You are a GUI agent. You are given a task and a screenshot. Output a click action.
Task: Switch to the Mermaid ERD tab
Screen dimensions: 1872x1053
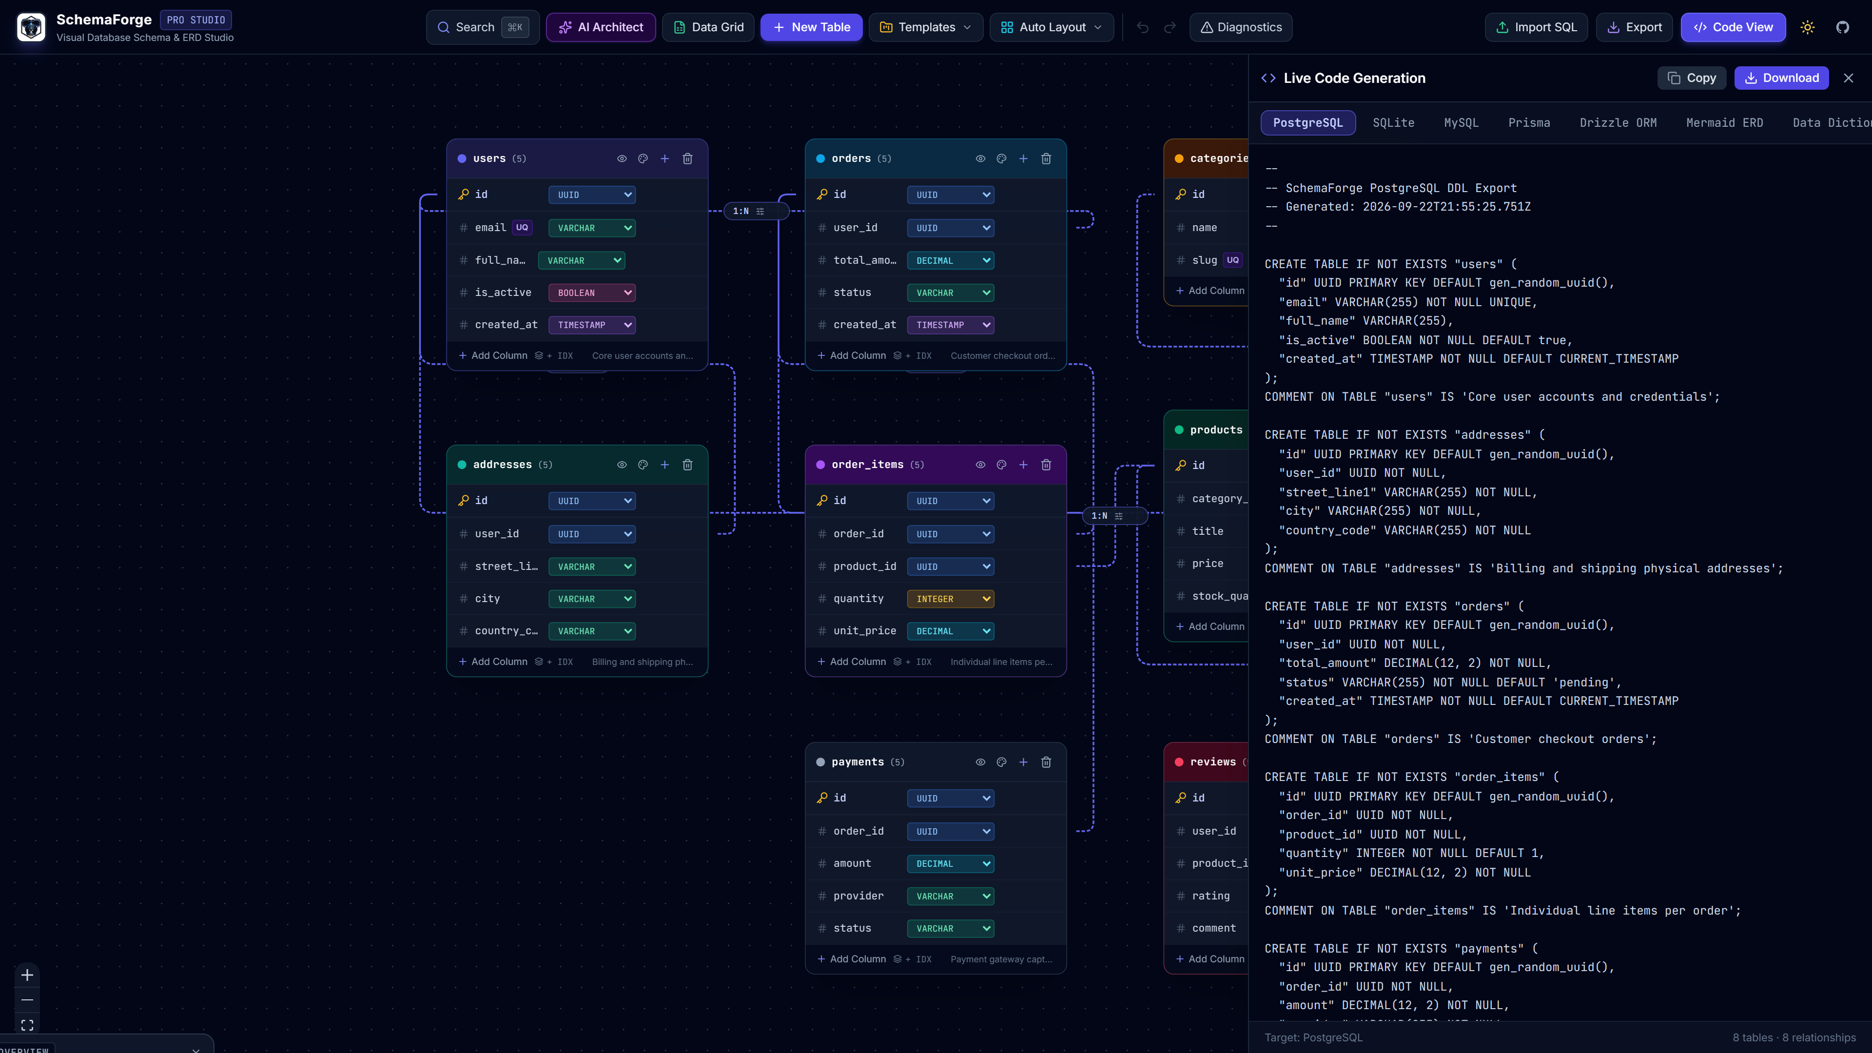click(1724, 123)
